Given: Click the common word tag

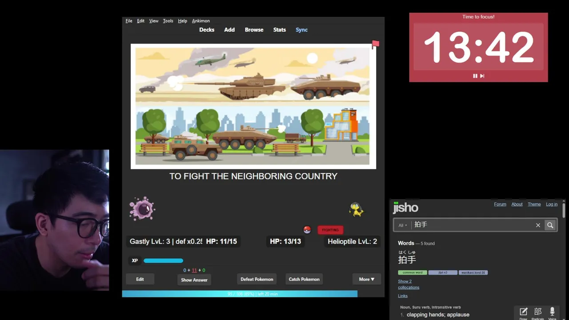Looking at the screenshot, I should click(413, 272).
